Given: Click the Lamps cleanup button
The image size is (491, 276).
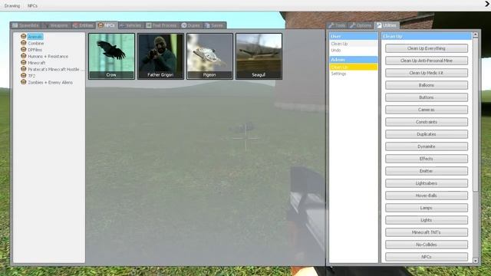Looking at the screenshot, I should point(427,208).
